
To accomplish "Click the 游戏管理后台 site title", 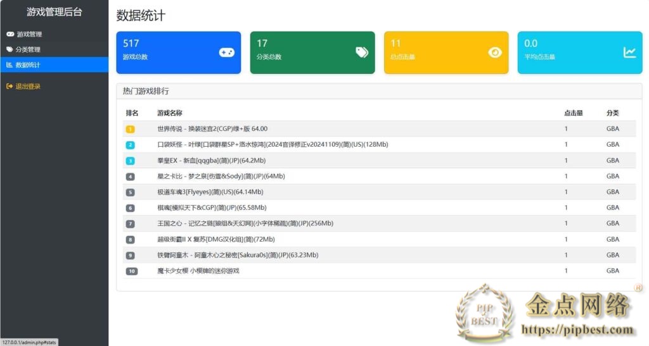I will click(x=54, y=12).
